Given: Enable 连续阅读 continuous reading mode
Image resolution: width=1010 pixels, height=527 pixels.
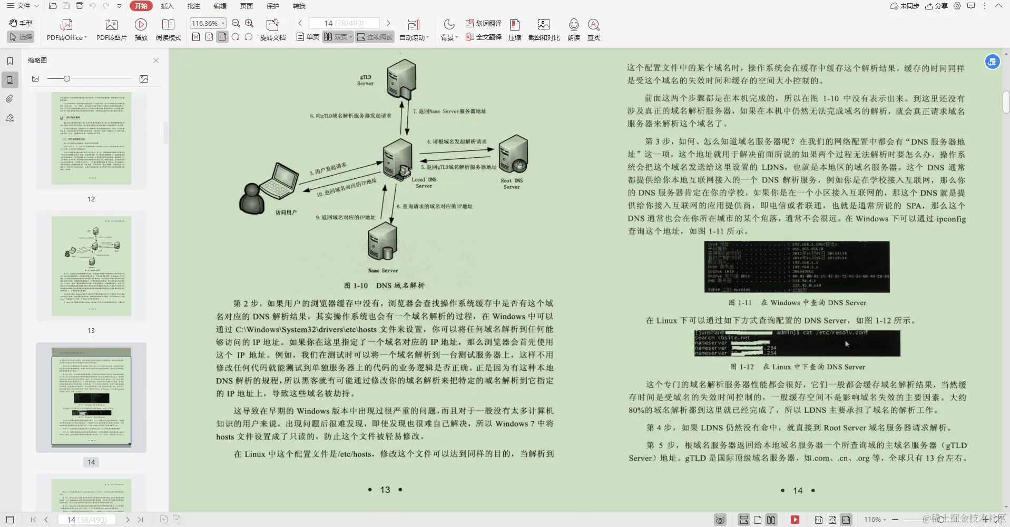Looking at the screenshot, I should 375,37.
